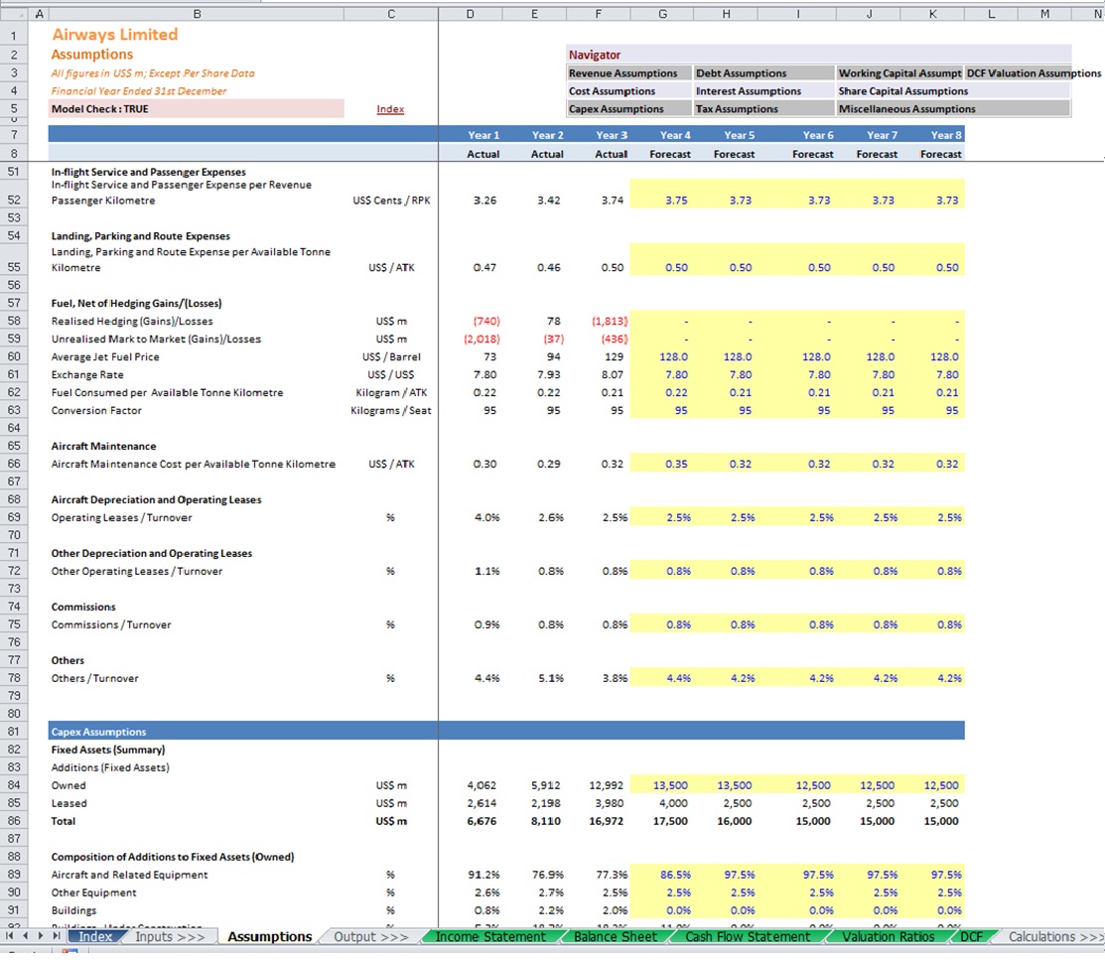
Task: Select the US$ / Barrel unit cell
Action: click(x=391, y=356)
